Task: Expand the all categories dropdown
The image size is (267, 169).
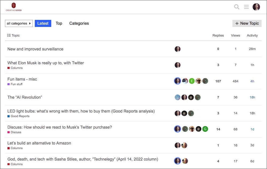Action: 19,23
